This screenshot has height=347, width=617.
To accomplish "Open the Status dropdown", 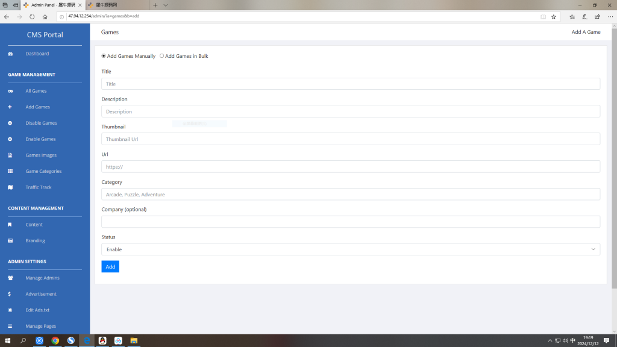I will point(351,249).
